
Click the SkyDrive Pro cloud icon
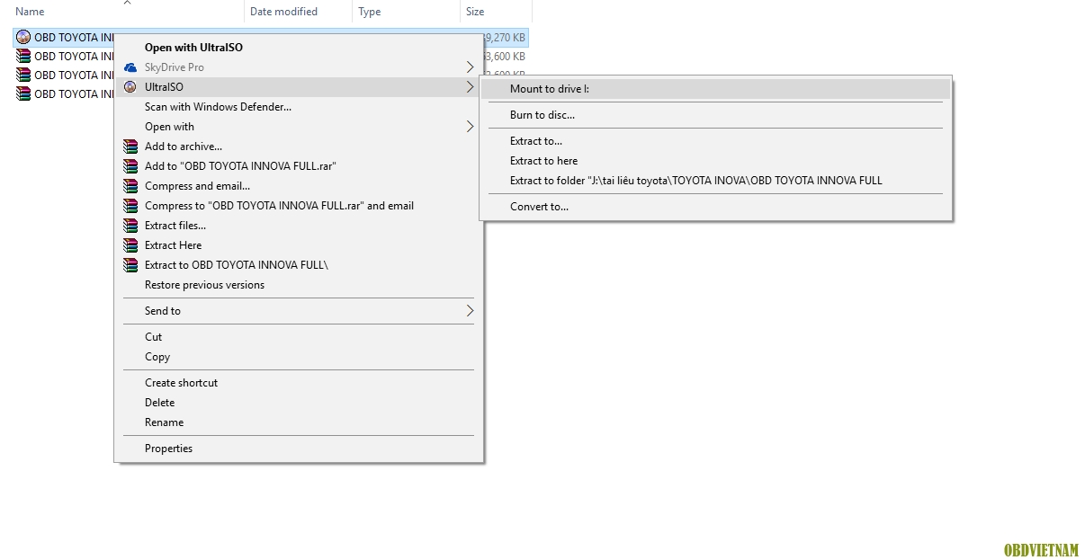(130, 67)
